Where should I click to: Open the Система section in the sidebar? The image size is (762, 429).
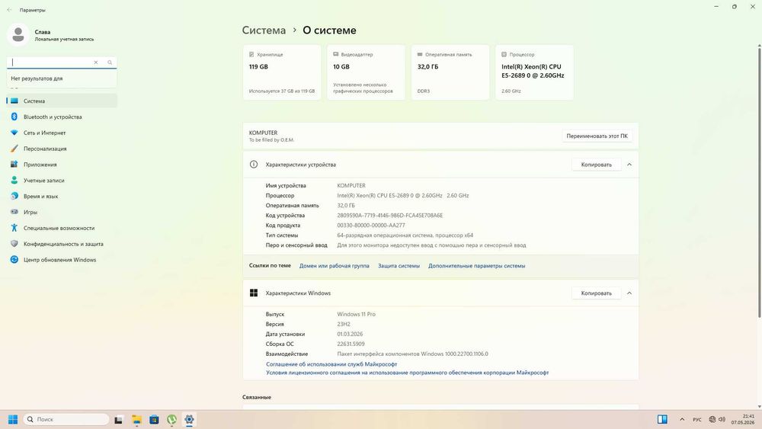[x=62, y=101]
